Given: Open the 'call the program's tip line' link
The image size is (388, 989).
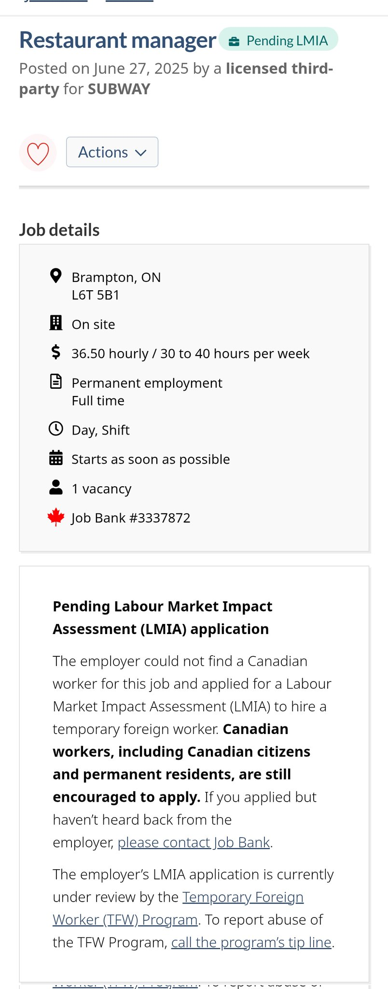Looking at the screenshot, I should (251, 942).
